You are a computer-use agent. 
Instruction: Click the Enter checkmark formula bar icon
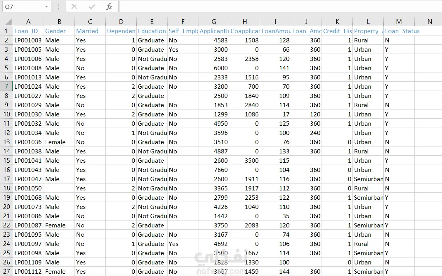click(x=91, y=7)
